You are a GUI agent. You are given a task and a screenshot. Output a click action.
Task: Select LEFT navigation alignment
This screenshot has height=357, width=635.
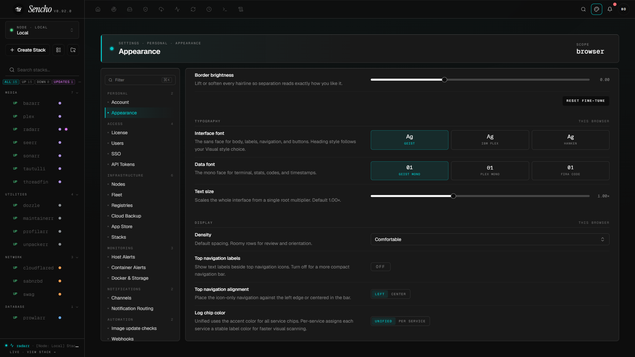pos(380,294)
